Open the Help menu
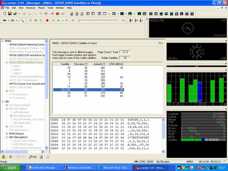The image size is (228, 171). [x=69, y=8]
